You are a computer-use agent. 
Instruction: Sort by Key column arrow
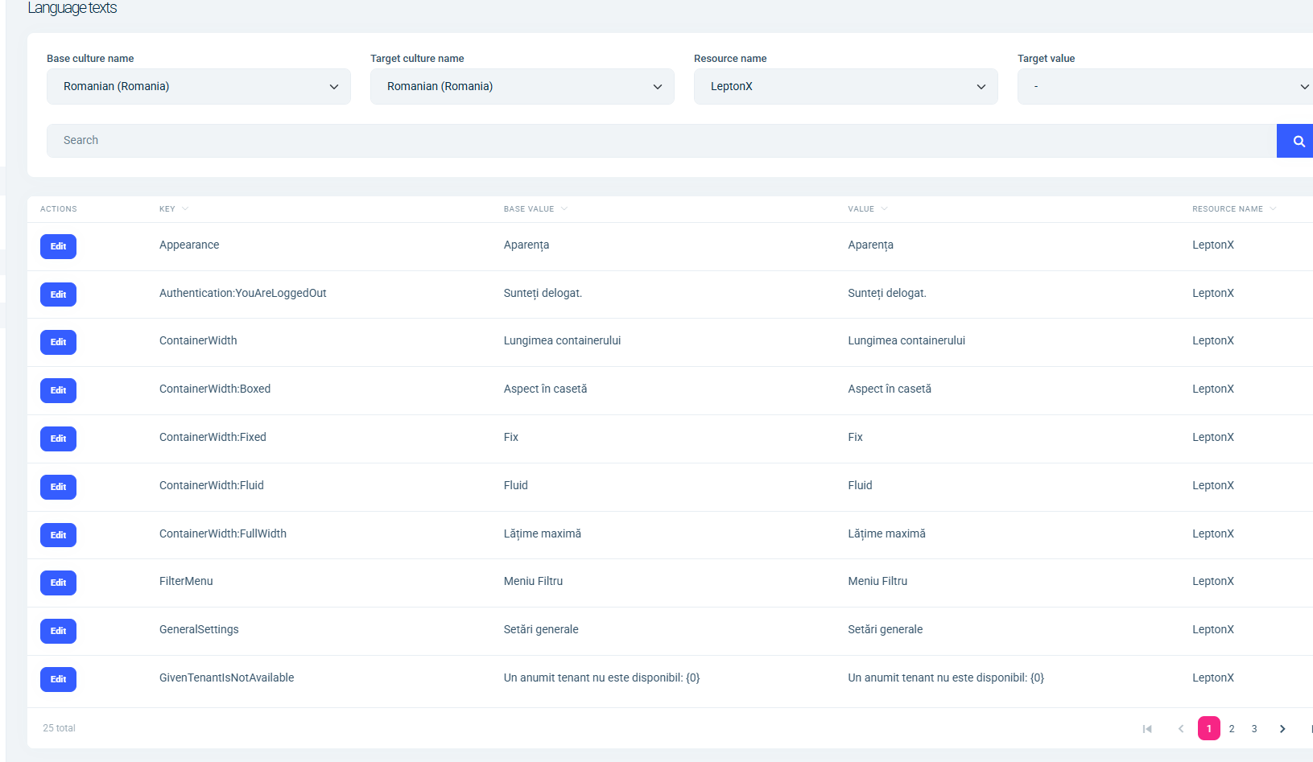[185, 209]
